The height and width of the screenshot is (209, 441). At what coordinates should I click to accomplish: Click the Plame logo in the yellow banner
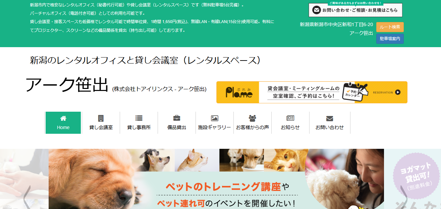(239, 93)
